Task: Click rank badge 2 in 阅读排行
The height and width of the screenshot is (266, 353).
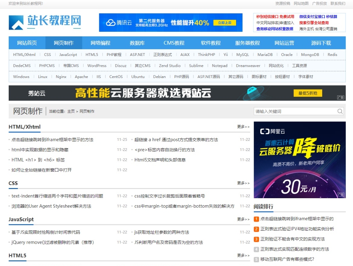Action: coord(256,229)
